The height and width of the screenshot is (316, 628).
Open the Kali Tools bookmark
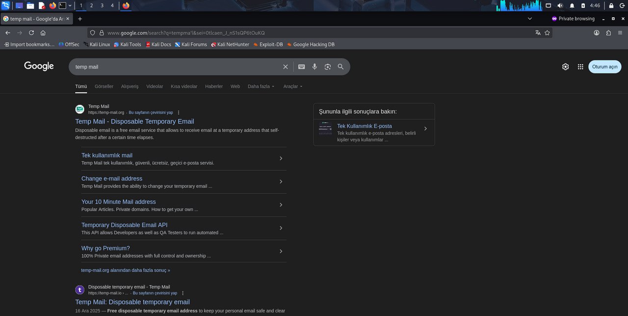point(127,44)
